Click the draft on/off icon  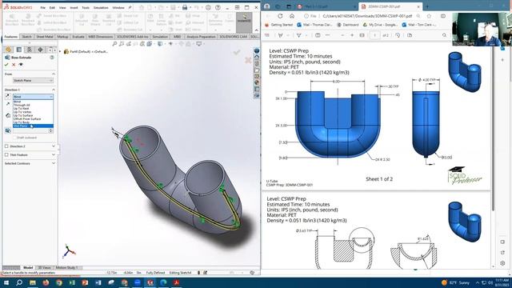click(8, 130)
